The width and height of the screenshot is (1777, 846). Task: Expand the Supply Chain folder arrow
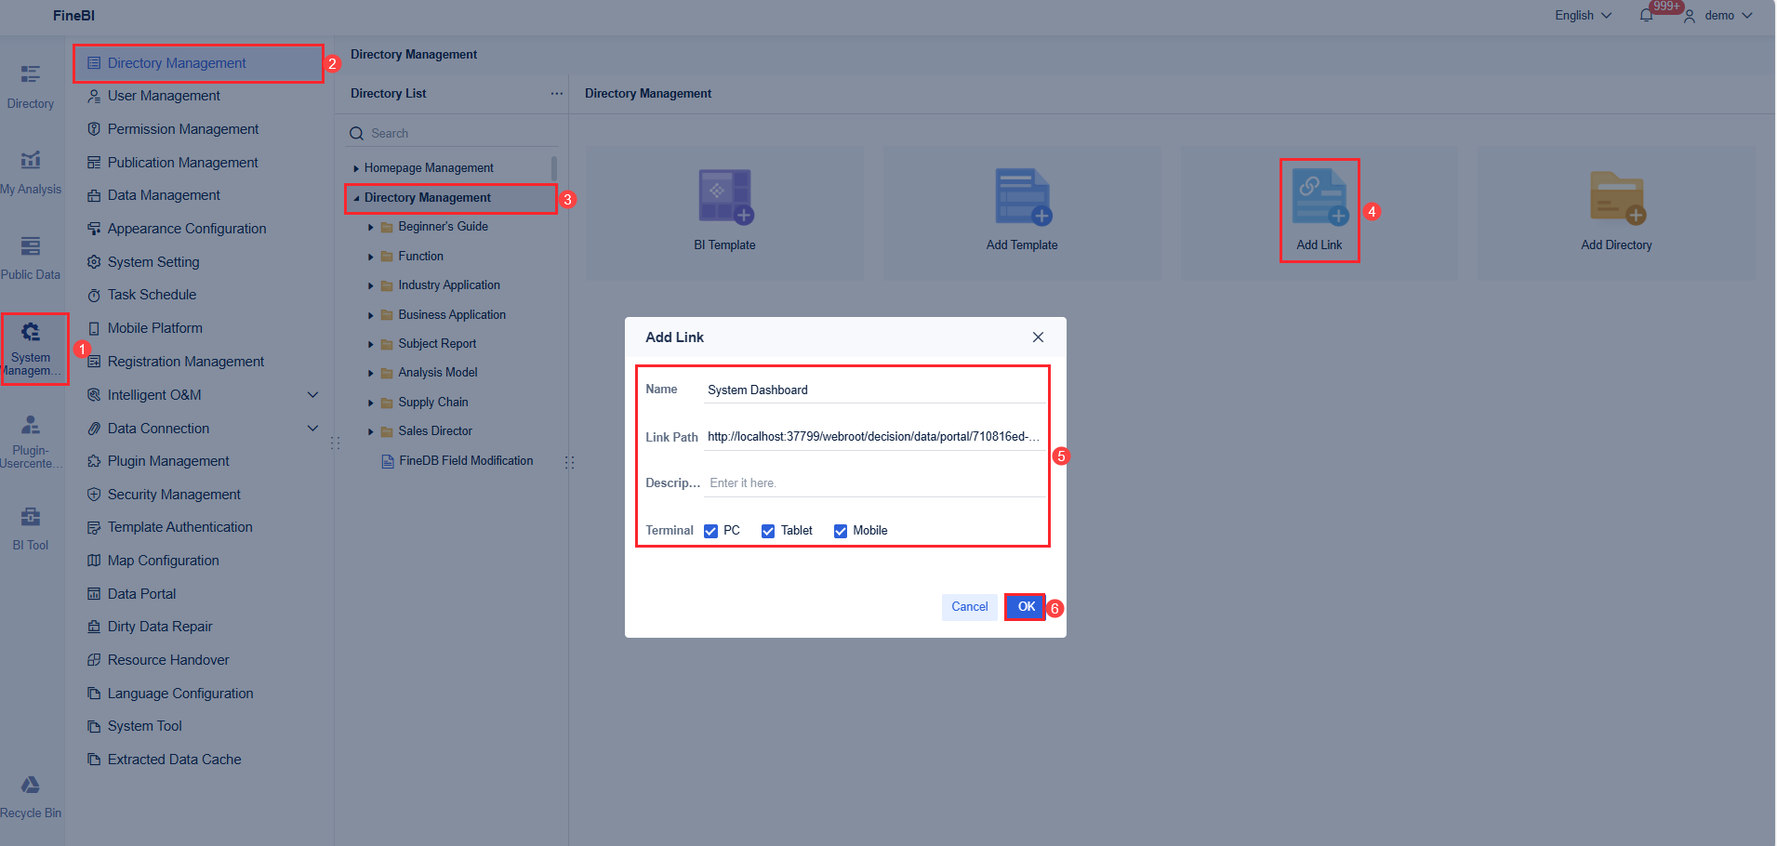pos(371,403)
